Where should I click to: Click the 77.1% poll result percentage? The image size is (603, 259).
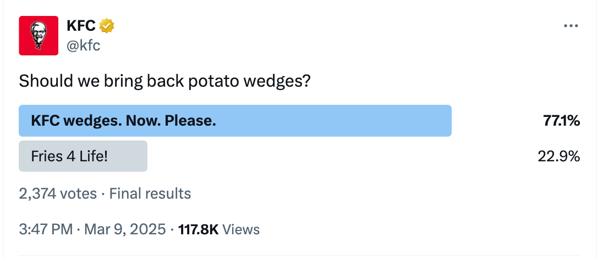[x=561, y=121]
